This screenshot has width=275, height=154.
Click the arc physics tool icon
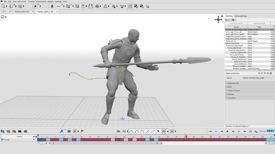pos(105,6)
